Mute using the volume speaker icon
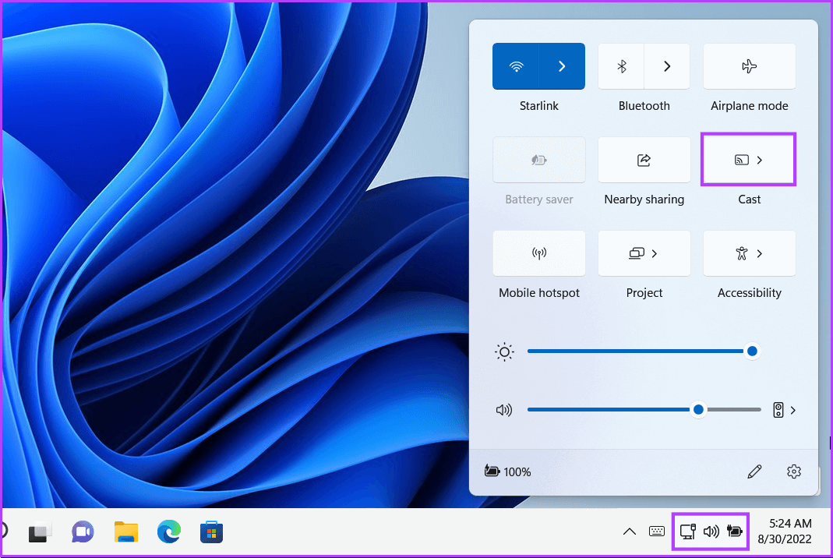The width and height of the screenshot is (833, 558). (x=504, y=410)
